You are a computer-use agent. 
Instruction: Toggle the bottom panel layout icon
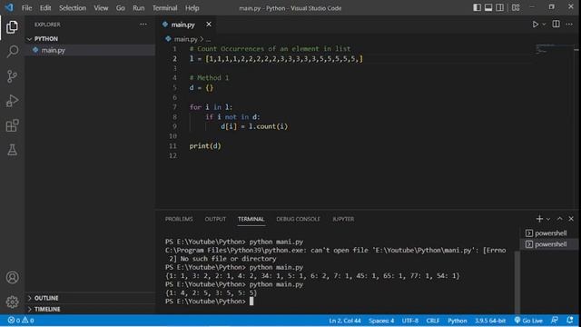click(x=488, y=7)
